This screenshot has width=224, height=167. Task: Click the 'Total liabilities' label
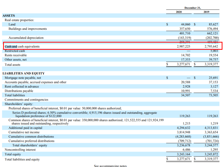(x=15, y=95)
